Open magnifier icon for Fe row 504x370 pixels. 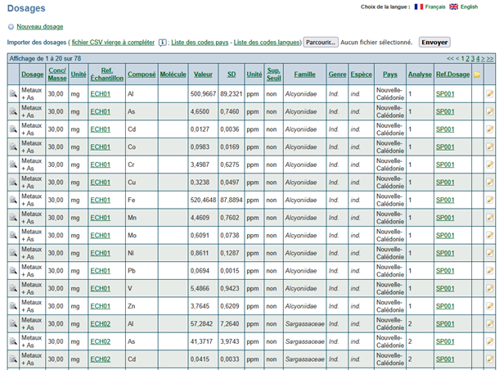pyautogui.click(x=13, y=200)
